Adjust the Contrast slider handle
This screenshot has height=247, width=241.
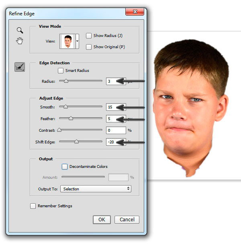(x=59, y=130)
